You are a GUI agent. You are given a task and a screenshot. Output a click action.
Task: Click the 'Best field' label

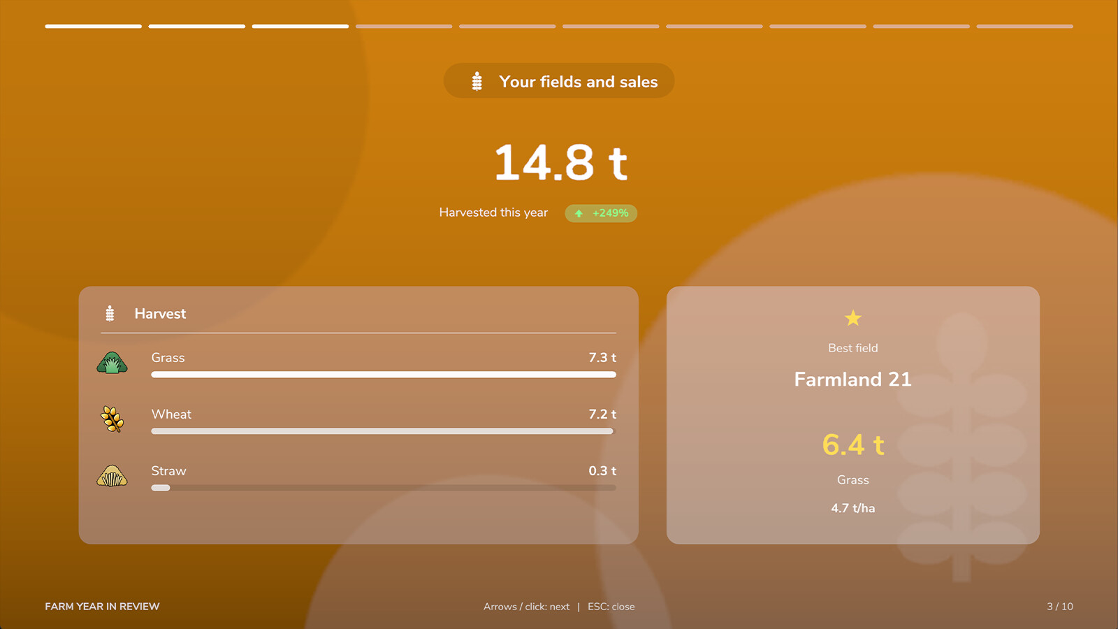point(853,348)
